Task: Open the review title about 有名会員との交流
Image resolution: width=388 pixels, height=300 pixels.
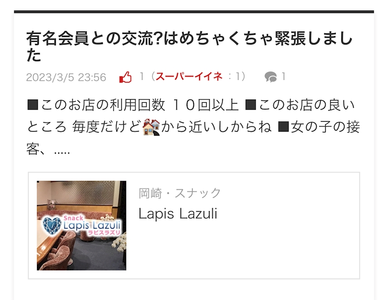Action: click(189, 46)
